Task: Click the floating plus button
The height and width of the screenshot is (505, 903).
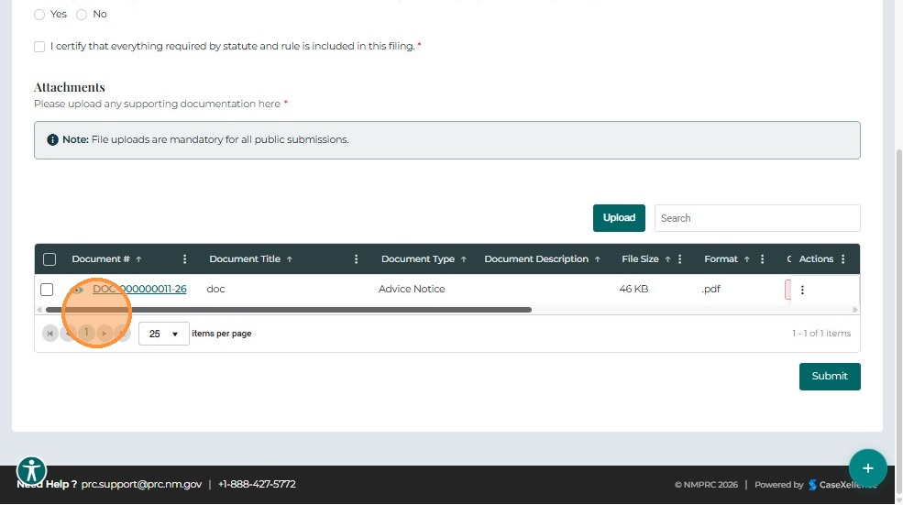Action: click(868, 468)
